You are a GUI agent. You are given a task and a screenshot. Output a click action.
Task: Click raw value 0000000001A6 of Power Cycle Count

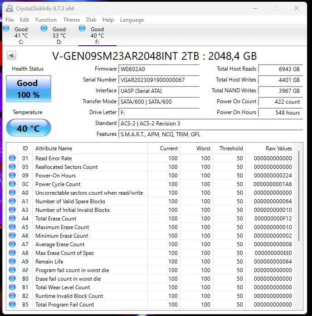[x=273, y=184]
